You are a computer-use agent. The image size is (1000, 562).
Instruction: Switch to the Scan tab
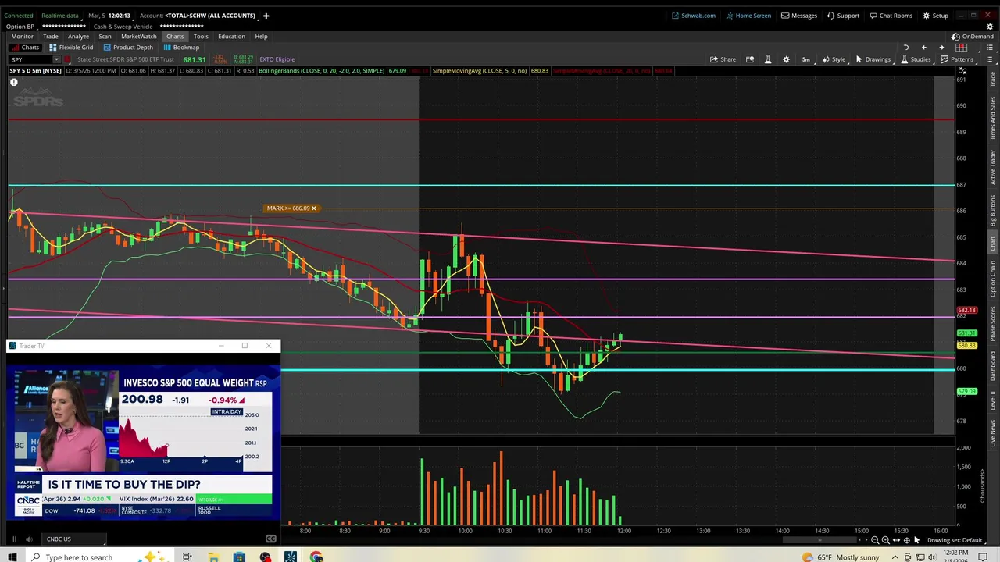(105, 37)
